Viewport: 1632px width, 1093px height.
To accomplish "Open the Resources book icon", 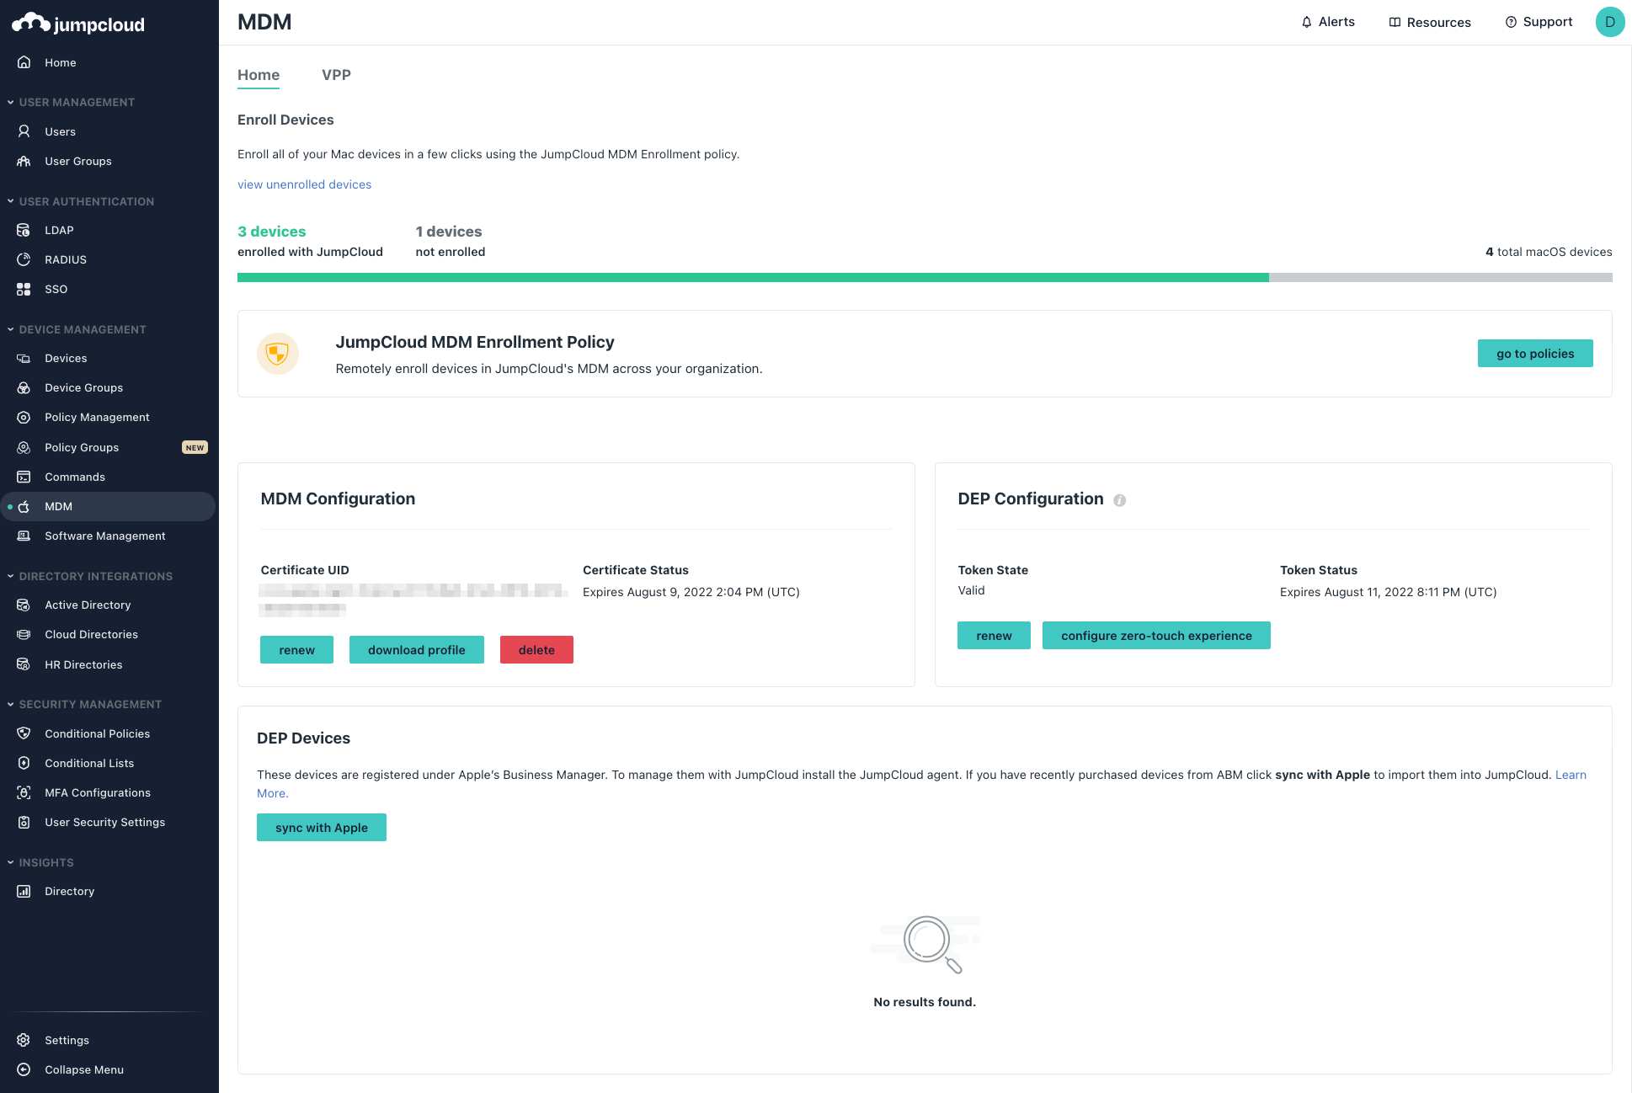I will (x=1395, y=22).
